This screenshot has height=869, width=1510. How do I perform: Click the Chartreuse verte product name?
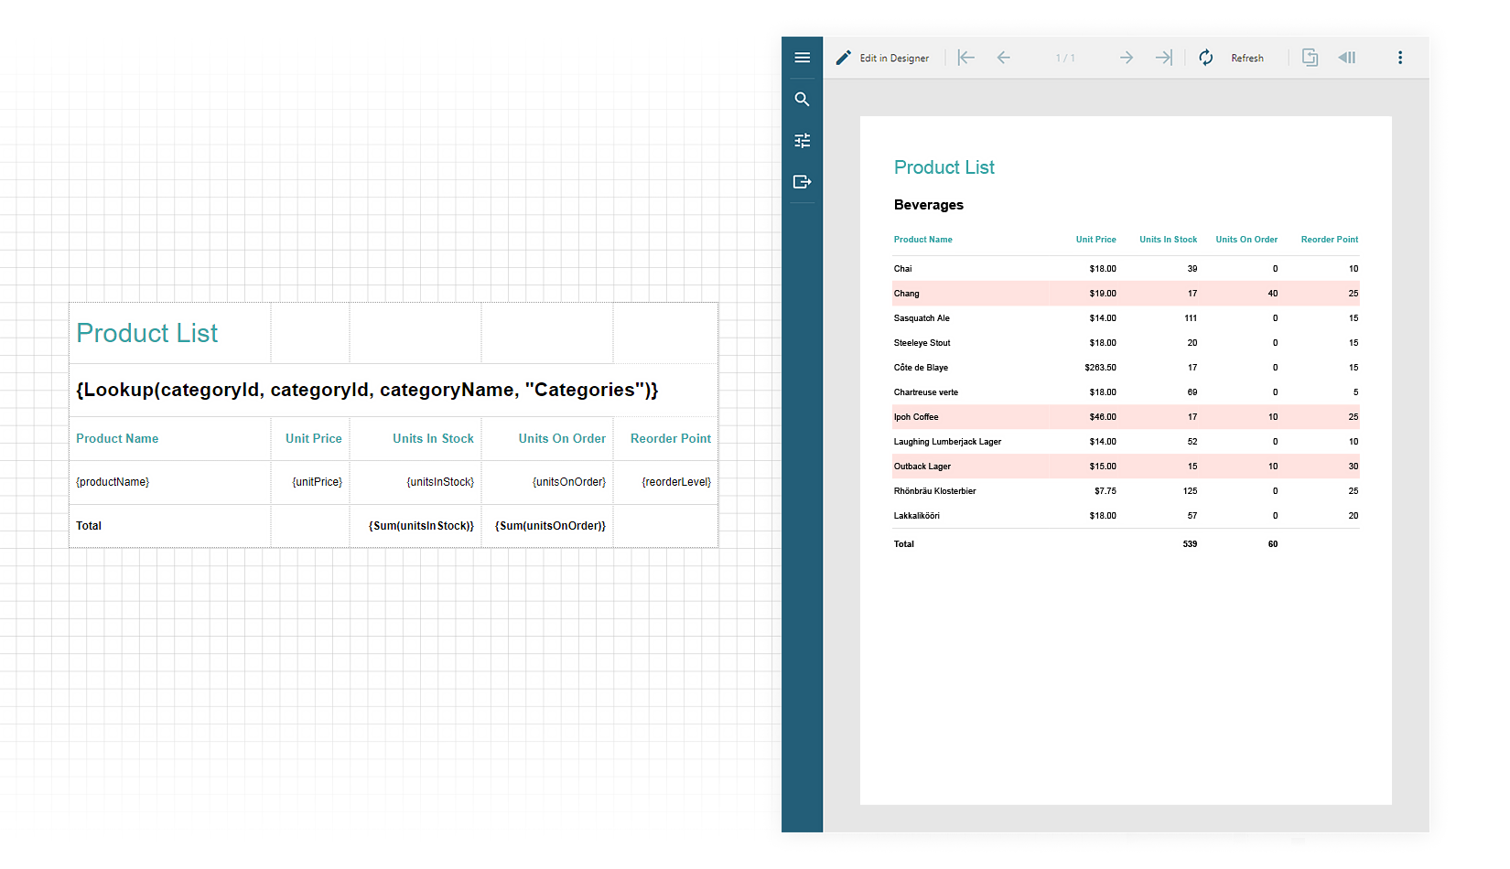click(x=926, y=392)
